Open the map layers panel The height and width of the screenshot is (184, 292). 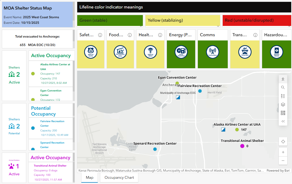click(283, 105)
